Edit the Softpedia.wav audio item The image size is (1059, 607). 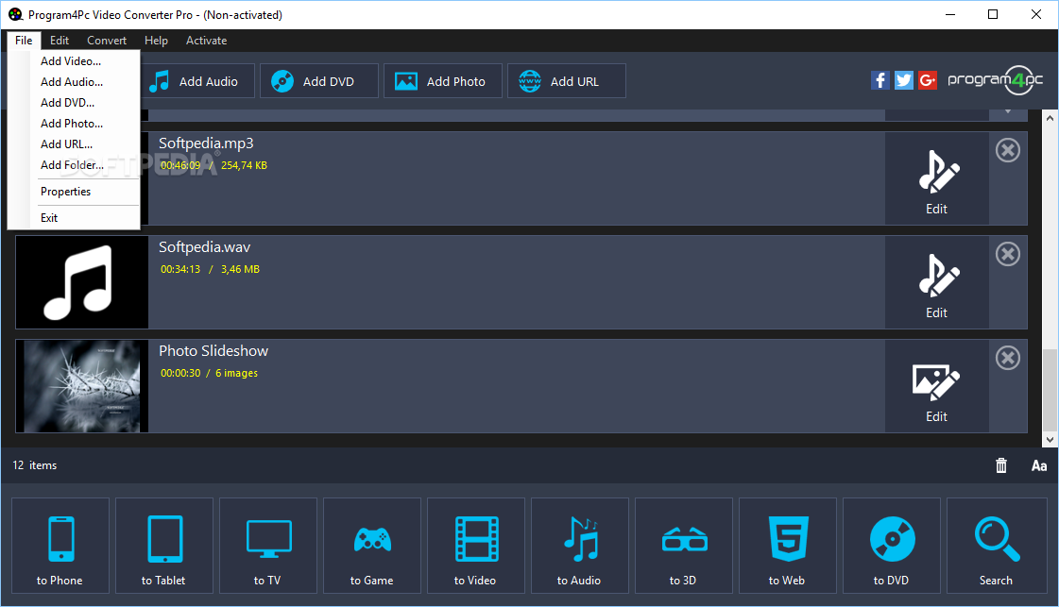937,282
